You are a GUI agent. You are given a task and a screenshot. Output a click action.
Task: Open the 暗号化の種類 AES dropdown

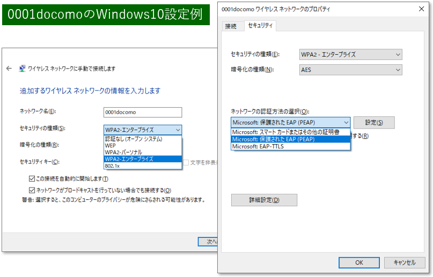351,70
